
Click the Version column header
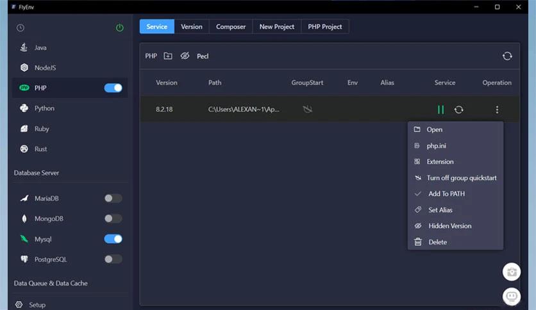pos(167,83)
